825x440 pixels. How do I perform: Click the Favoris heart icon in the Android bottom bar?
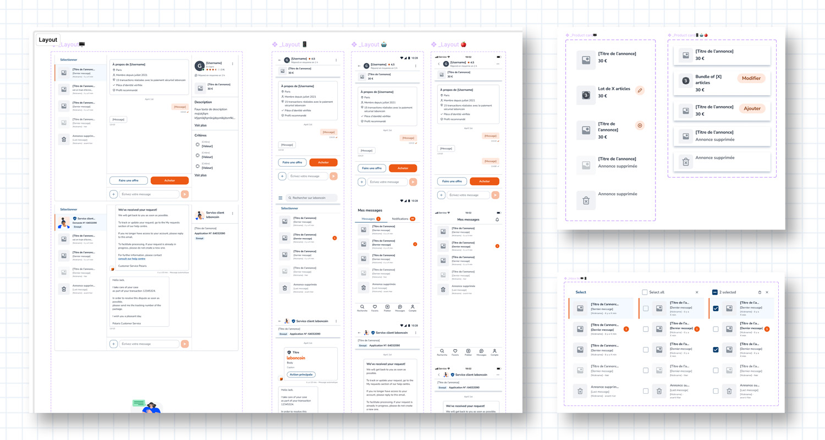[375, 307]
